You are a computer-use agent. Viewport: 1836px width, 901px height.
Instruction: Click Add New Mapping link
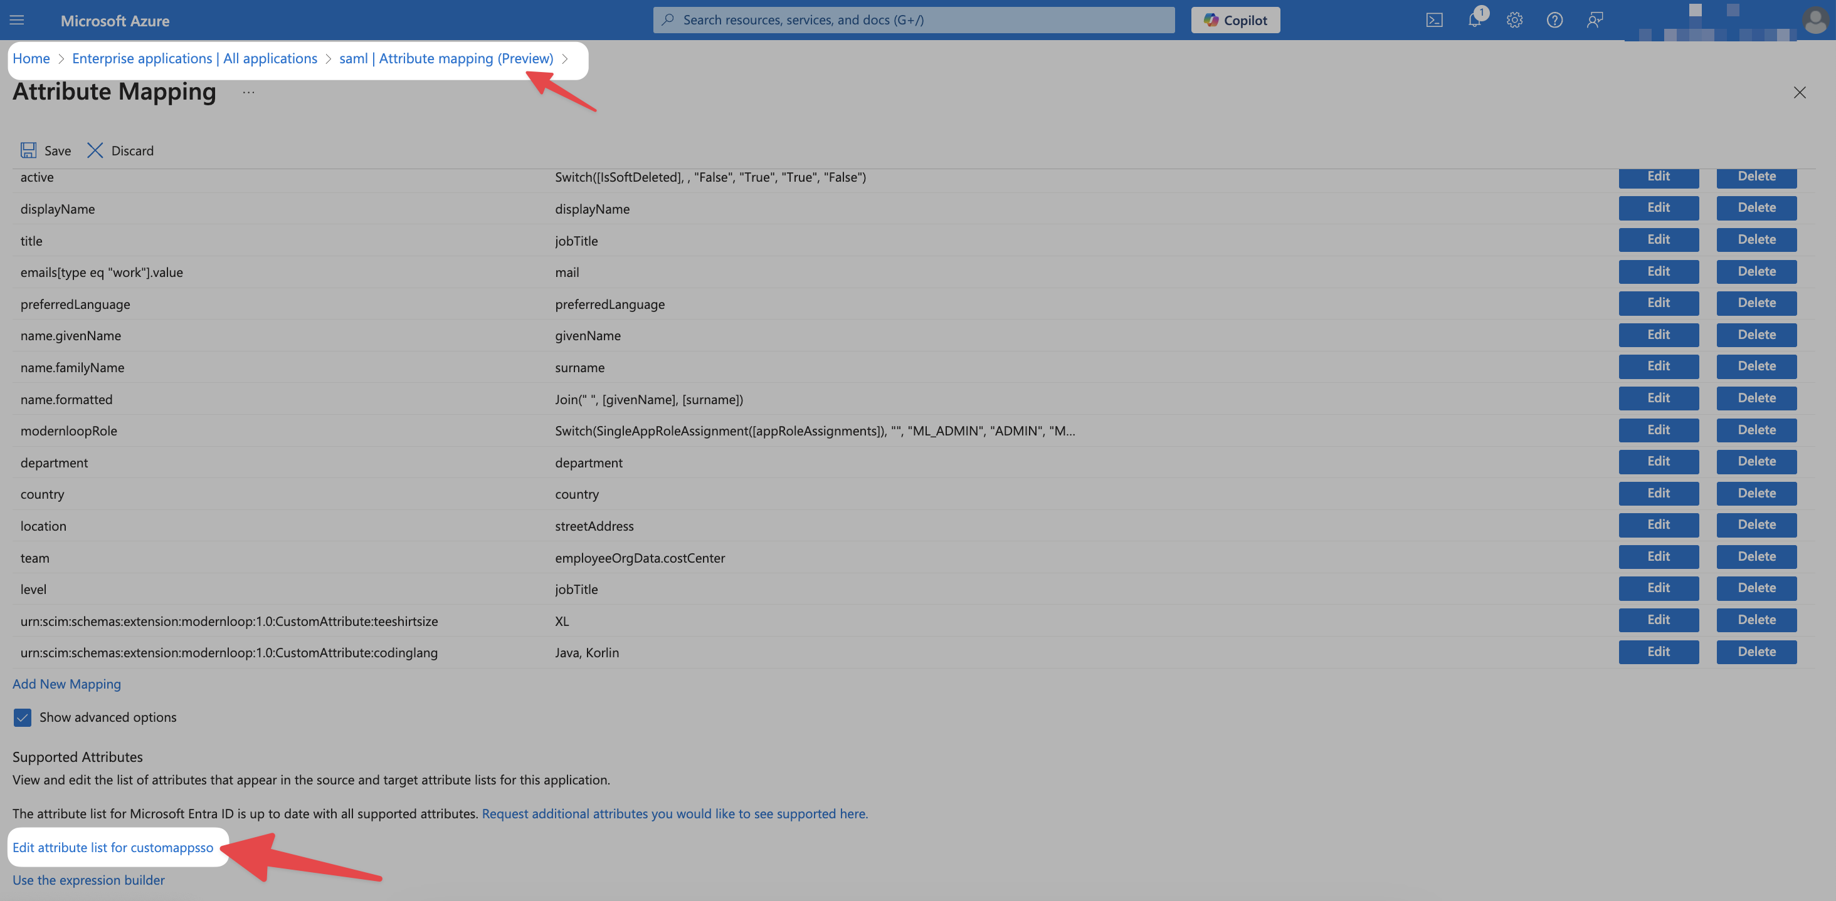point(66,684)
